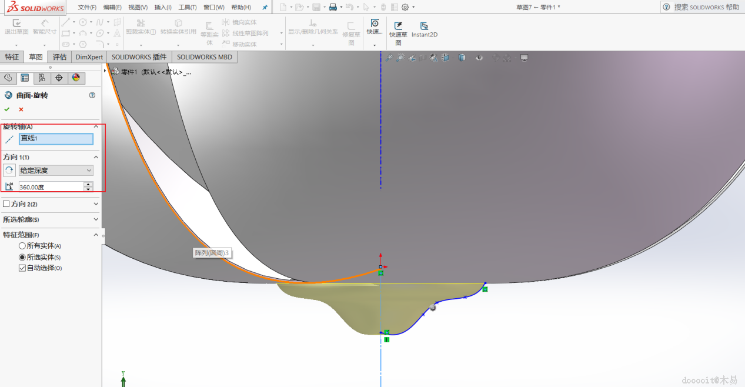The image size is (745, 387).
Task: Expand the 所选轮廓 section
Action: click(x=96, y=219)
